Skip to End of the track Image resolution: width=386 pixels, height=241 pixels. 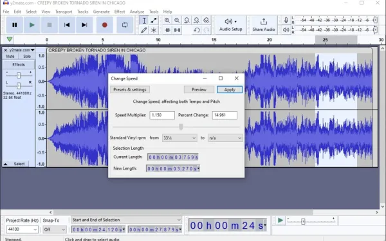[x=84, y=25]
